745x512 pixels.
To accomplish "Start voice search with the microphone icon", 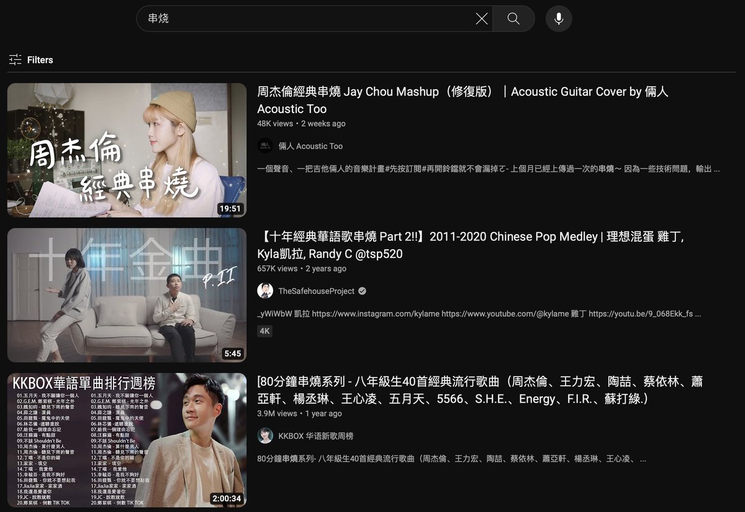I will [x=559, y=19].
